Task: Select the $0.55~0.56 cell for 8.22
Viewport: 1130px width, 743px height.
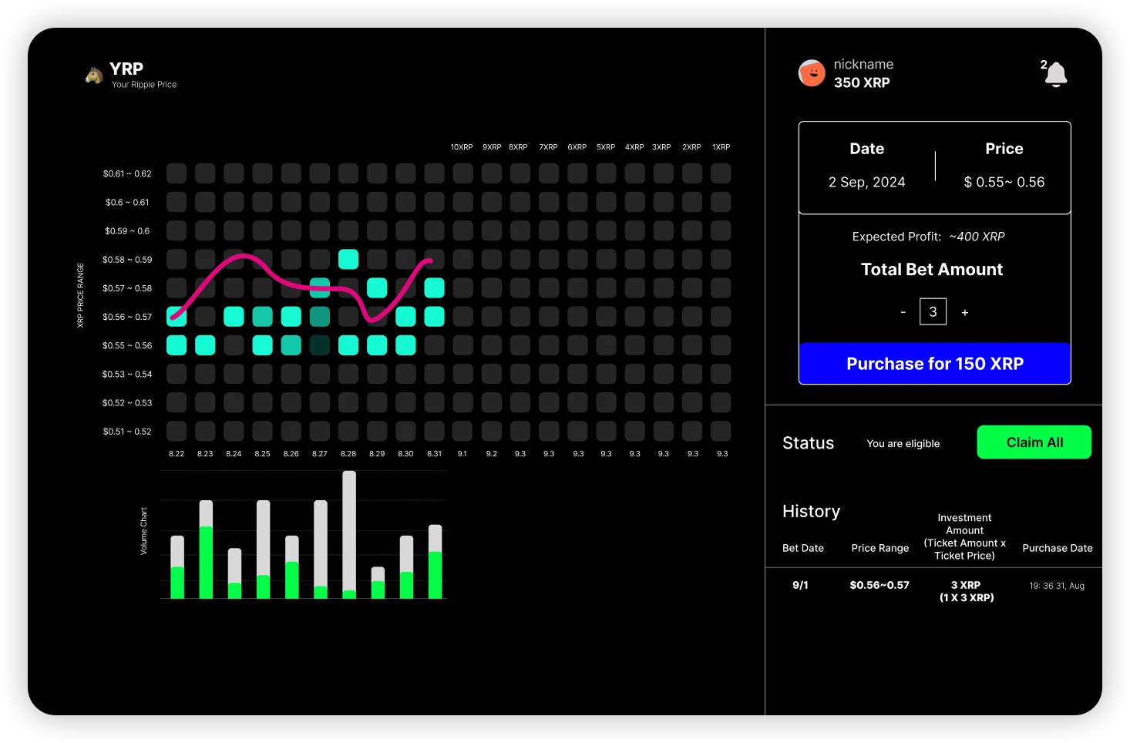Action: [x=177, y=345]
